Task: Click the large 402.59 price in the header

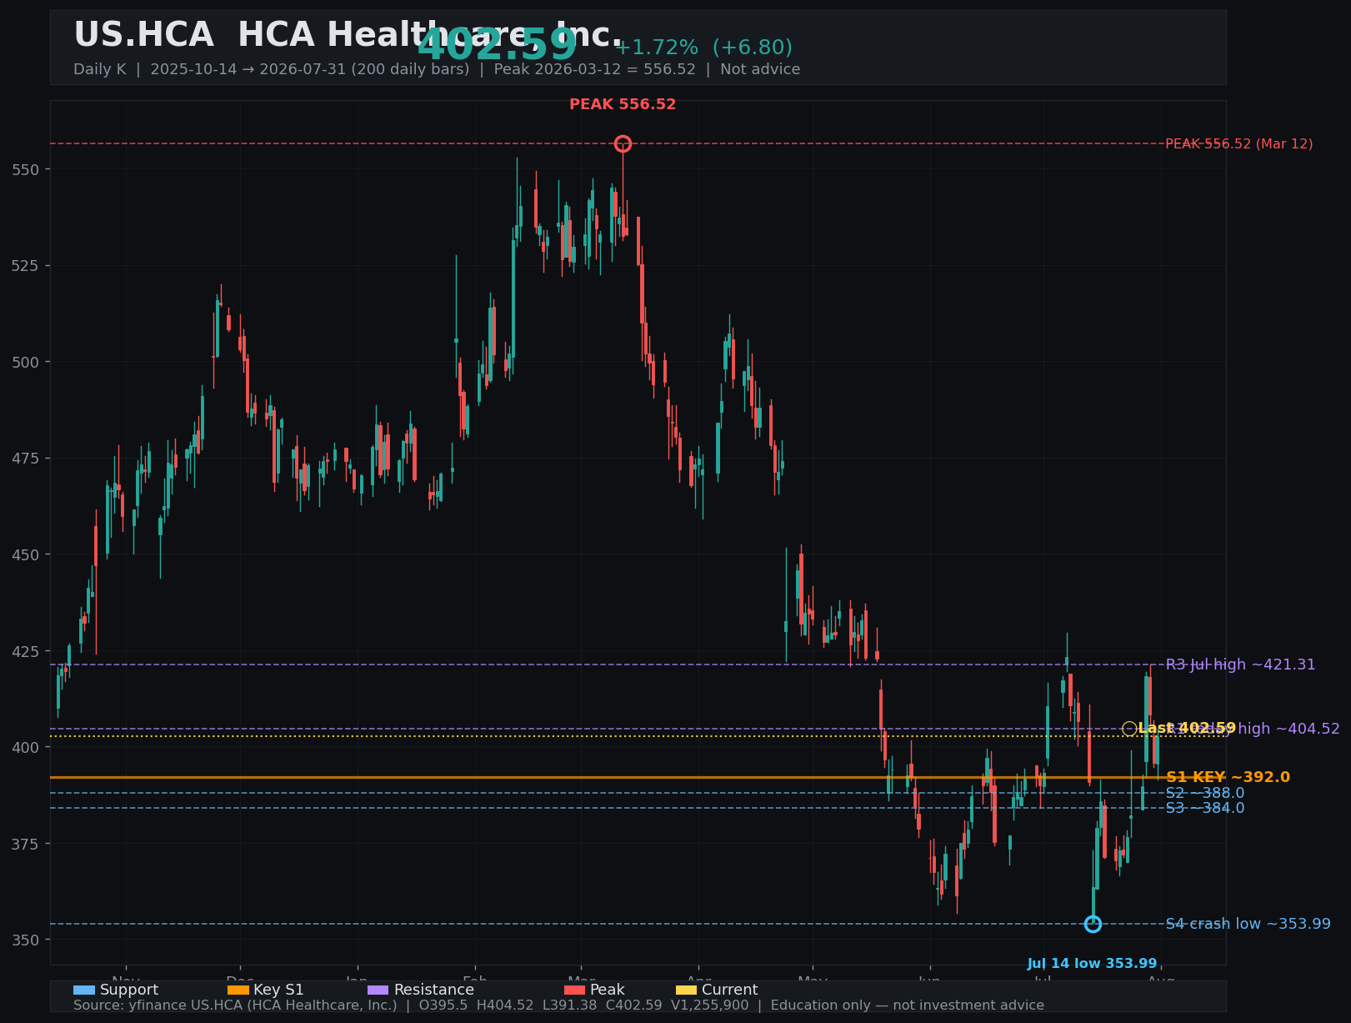Action: [x=497, y=45]
